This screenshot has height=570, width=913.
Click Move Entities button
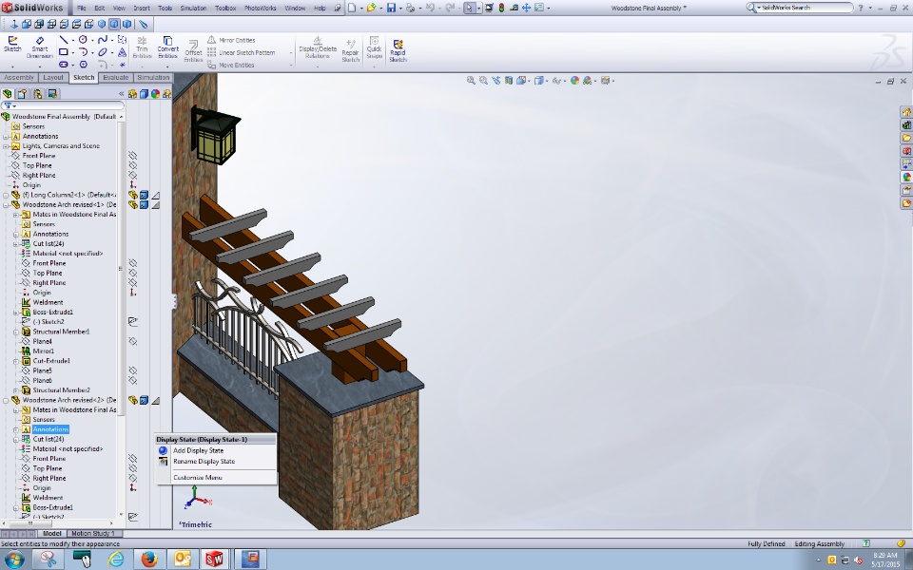click(231, 66)
